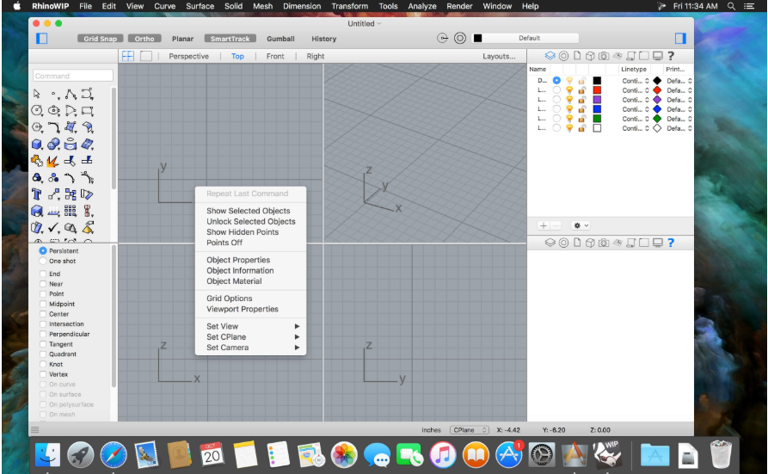Screen dimensions: 768x474
Task: Launch Safari from the dock
Action: tap(114, 454)
